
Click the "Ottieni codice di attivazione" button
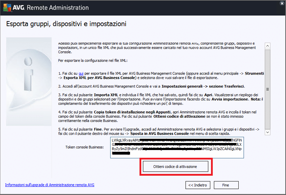pos(176,167)
